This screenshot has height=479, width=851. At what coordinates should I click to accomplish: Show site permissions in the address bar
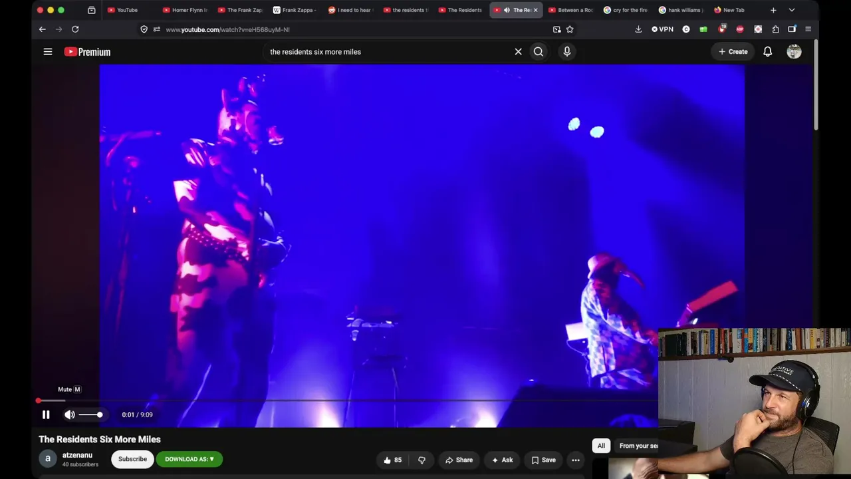(156, 29)
